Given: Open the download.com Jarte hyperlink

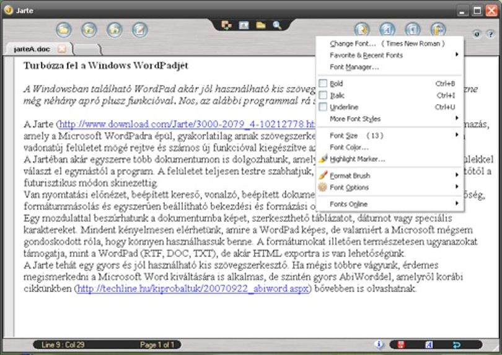Looking at the screenshot, I should pyautogui.click(x=187, y=124).
